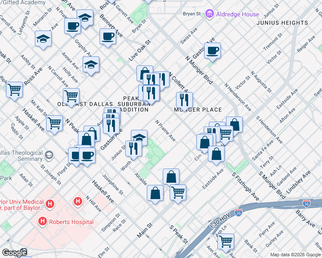Click the N Munger Blvd street label

pos(199,70)
